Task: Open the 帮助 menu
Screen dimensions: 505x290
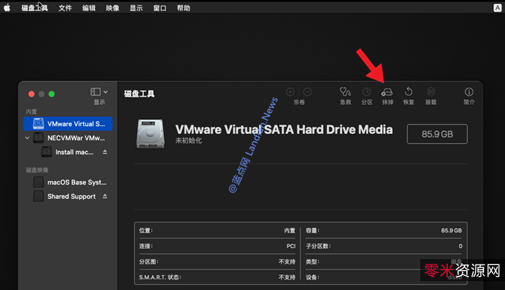Action: pos(184,8)
